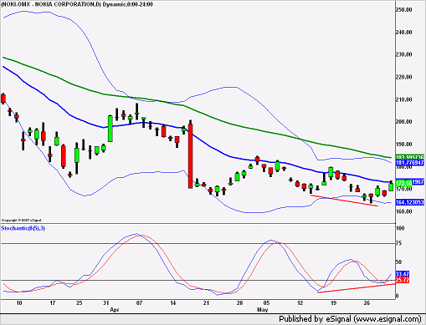Select the blue 164.123053 lower band tag
Screen dimensions: 426x325
click(410, 202)
